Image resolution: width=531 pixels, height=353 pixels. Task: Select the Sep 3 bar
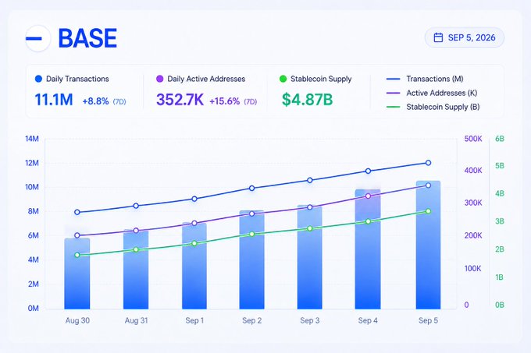[x=310, y=256]
